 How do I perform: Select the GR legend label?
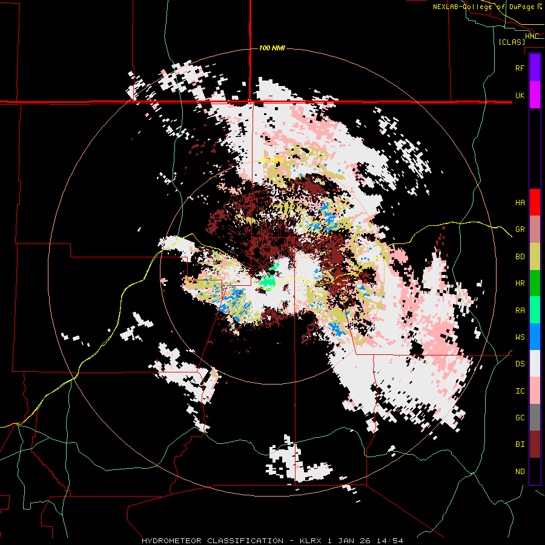(520, 230)
